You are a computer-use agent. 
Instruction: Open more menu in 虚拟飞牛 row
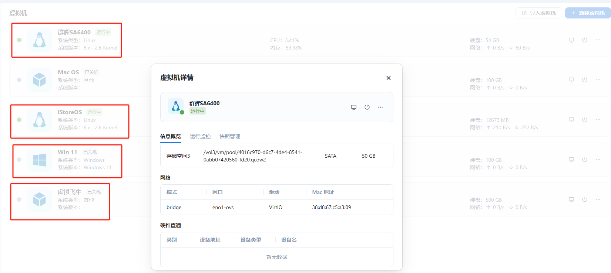598,199
